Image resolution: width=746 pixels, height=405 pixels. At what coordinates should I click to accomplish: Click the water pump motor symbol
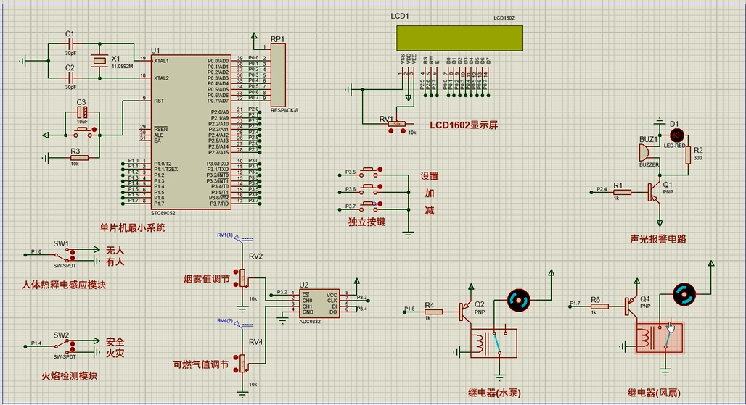coord(518,299)
